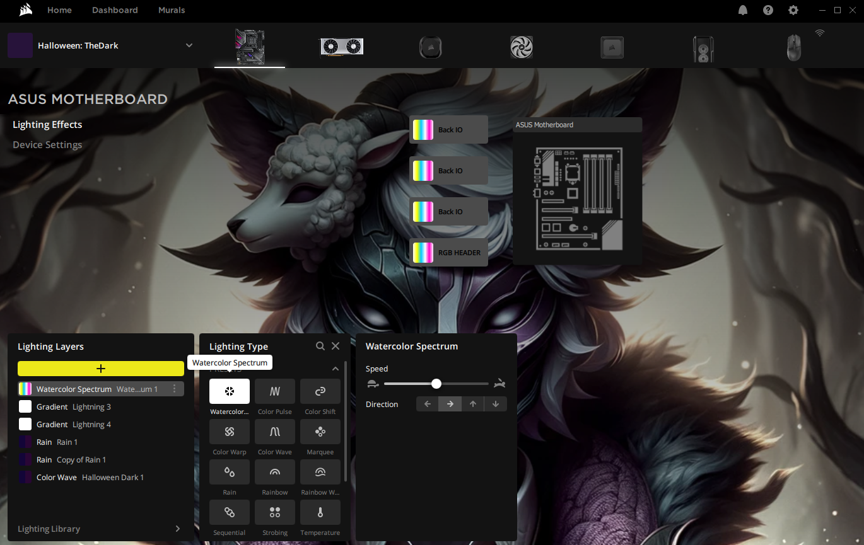
Task: Choose the Sequential preset
Action: click(x=230, y=512)
